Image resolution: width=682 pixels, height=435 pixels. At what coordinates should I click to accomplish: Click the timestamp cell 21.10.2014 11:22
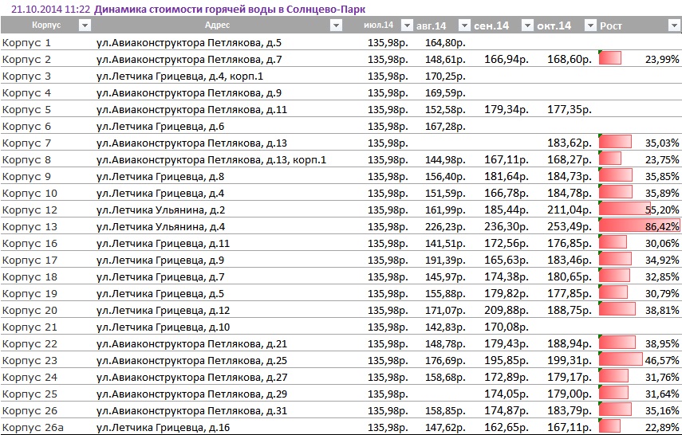point(50,9)
